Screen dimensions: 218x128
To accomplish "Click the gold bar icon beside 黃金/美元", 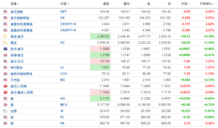I will coord(5,36).
